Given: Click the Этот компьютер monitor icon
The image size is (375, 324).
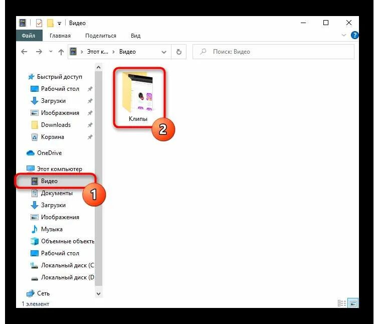Looking at the screenshot, I should [31, 169].
